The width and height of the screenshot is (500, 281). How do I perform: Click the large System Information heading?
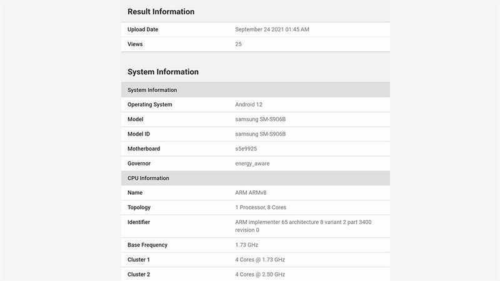click(162, 72)
